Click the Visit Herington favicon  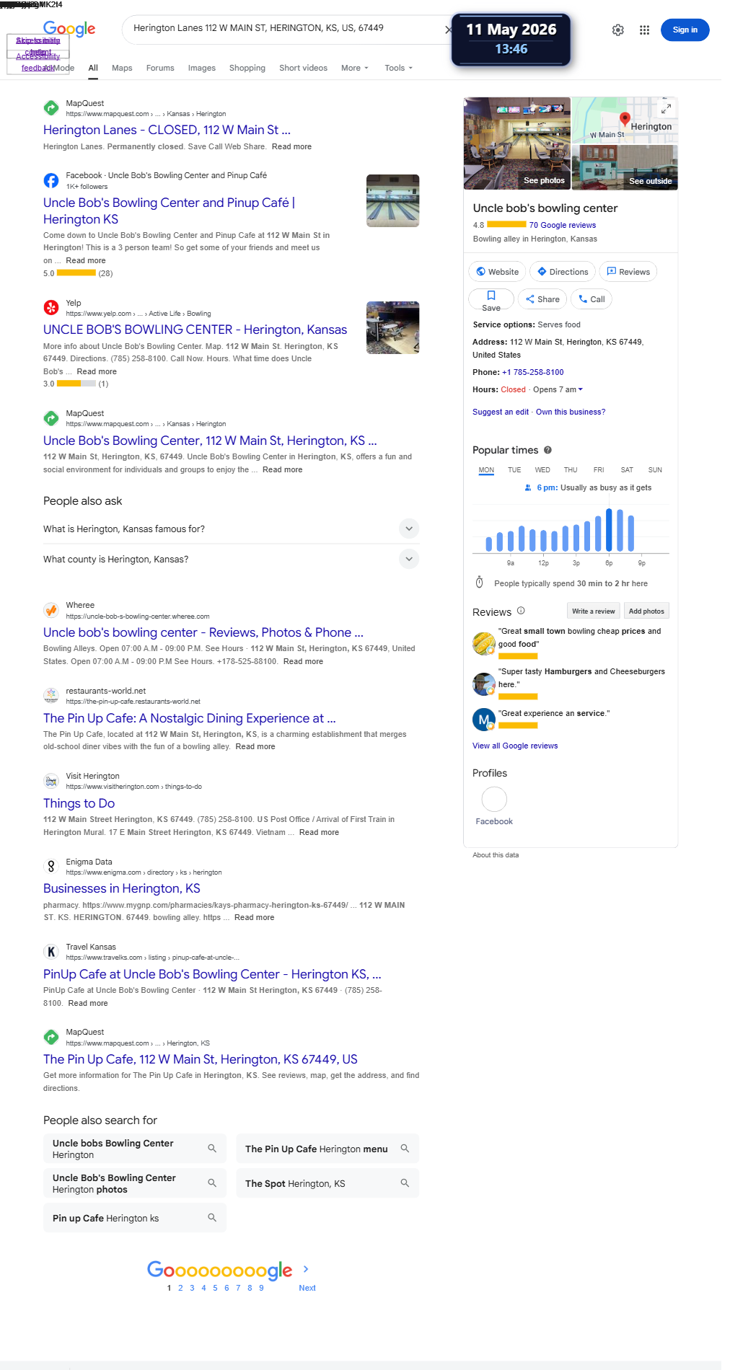[x=51, y=781]
